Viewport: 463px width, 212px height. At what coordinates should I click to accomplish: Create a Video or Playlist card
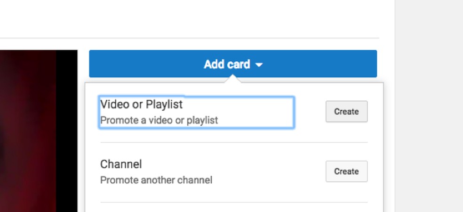coord(346,112)
